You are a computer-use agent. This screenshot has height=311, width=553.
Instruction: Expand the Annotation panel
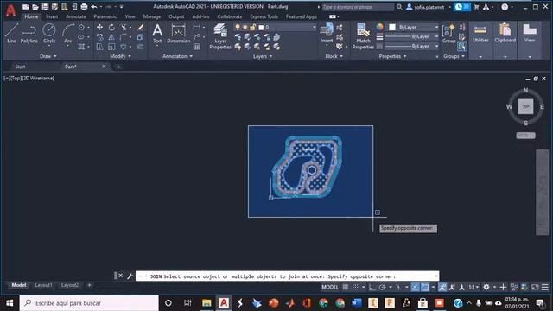click(177, 56)
